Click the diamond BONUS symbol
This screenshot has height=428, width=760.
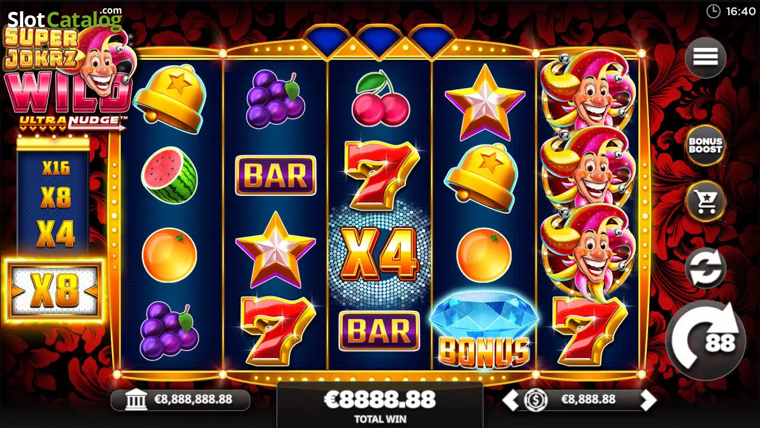tap(484, 330)
